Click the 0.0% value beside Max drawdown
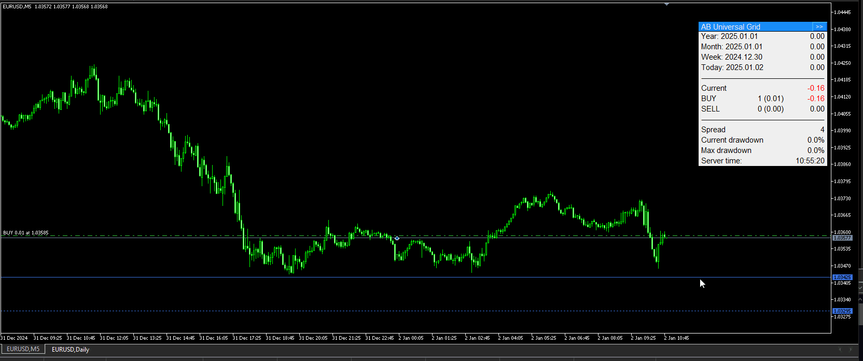The image size is (863, 361). point(816,150)
